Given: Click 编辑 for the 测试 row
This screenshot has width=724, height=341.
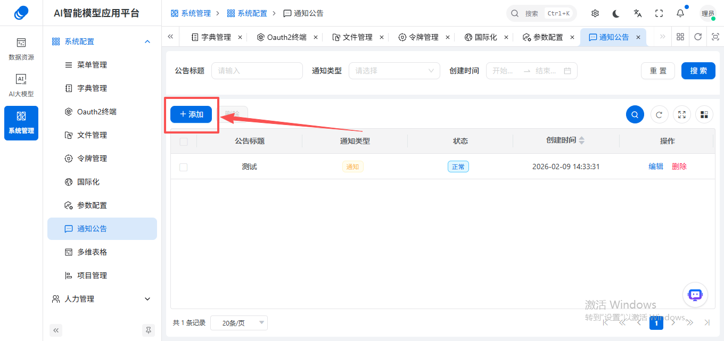Looking at the screenshot, I should (656, 167).
